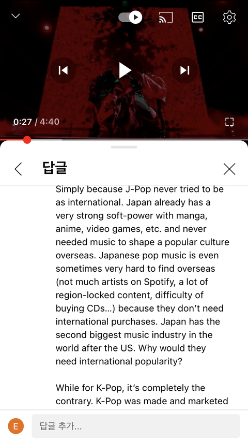
Task: Enter fullscreen mode
Action: click(x=229, y=122)
